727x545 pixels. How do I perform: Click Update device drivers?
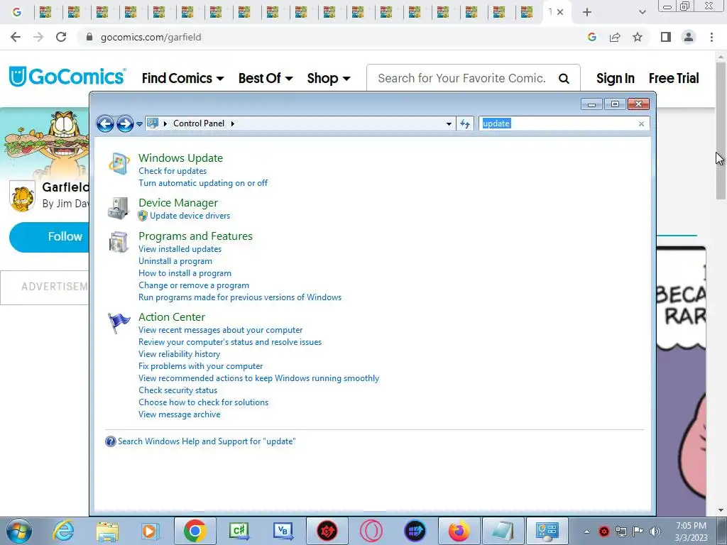[x=190, y=216]
